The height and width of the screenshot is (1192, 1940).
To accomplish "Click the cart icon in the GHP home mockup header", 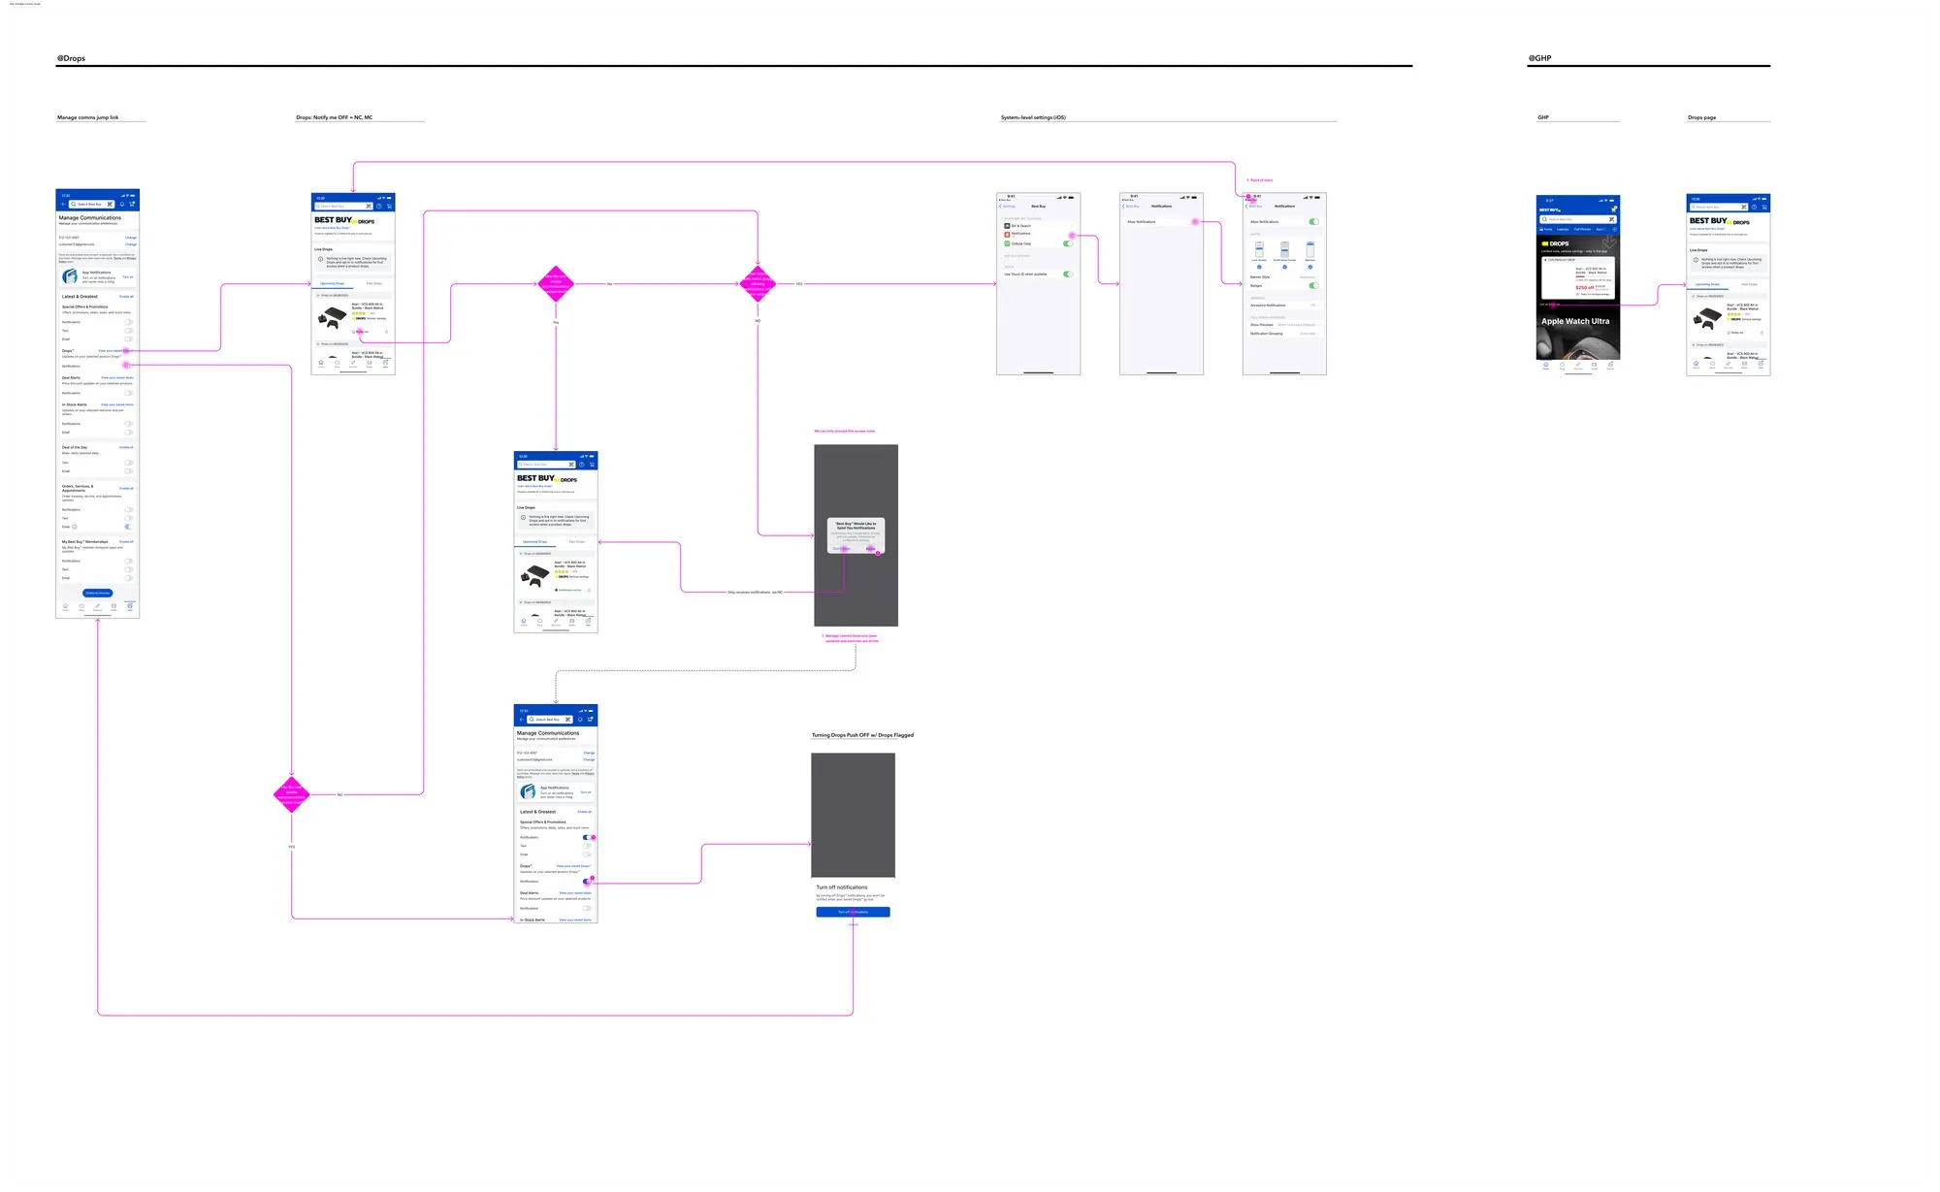I will pyautogui.click(x=1614, y=209).
